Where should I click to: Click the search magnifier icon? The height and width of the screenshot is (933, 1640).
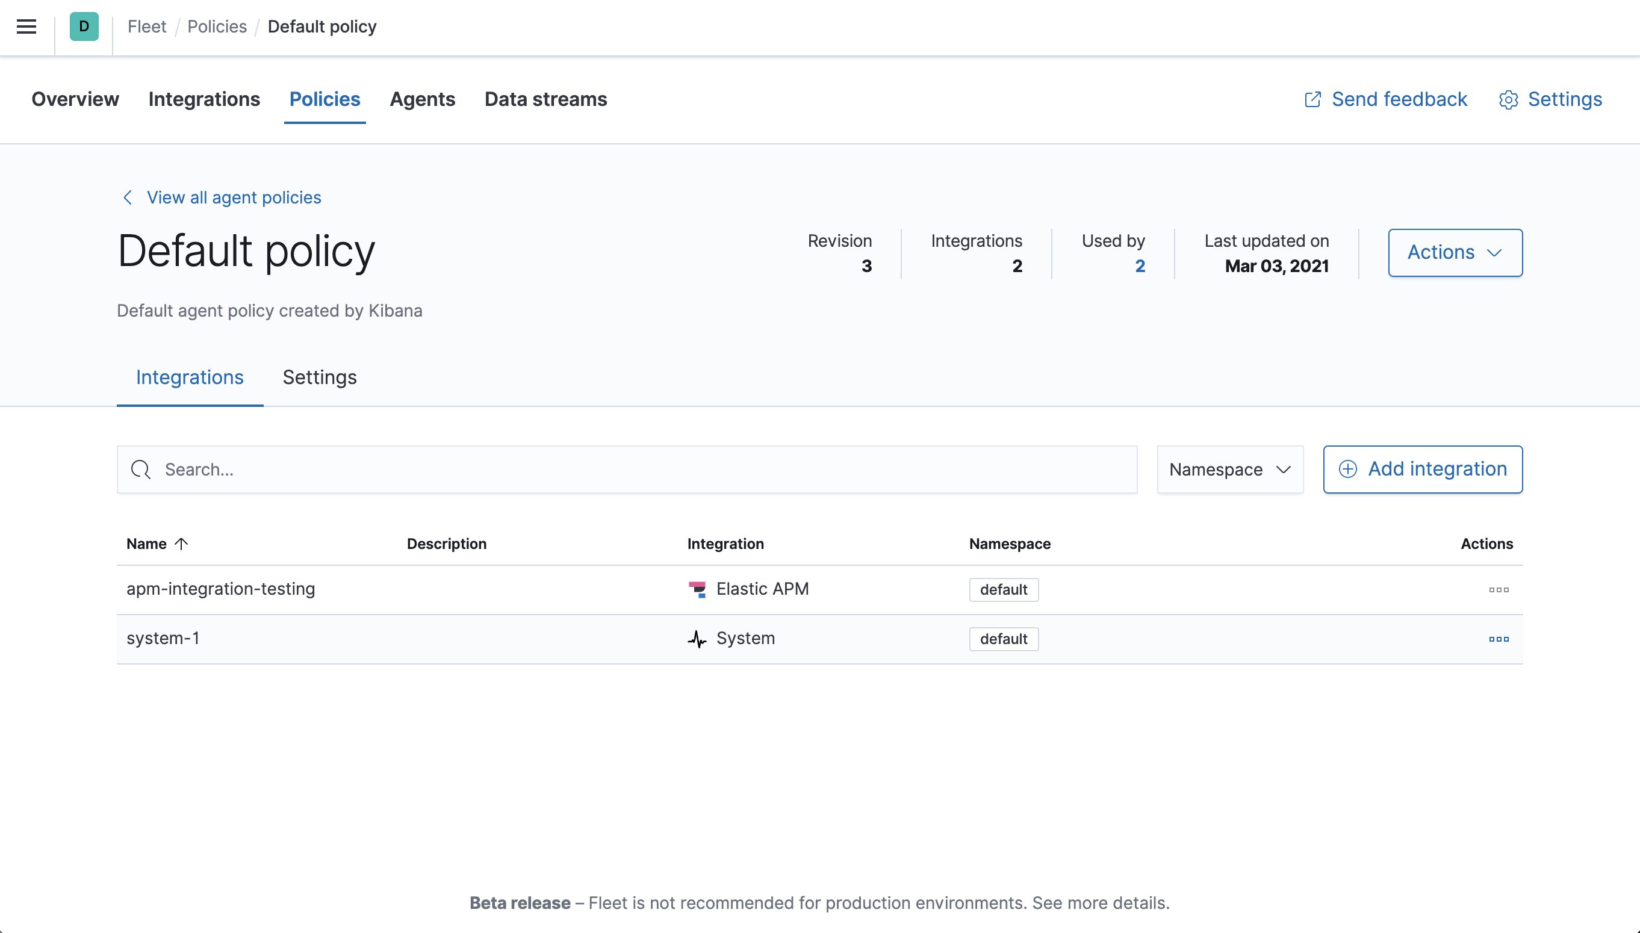(x=141, y=469)
